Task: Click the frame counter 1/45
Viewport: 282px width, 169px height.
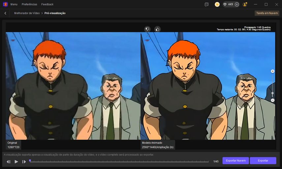Action: click(216, 161)
